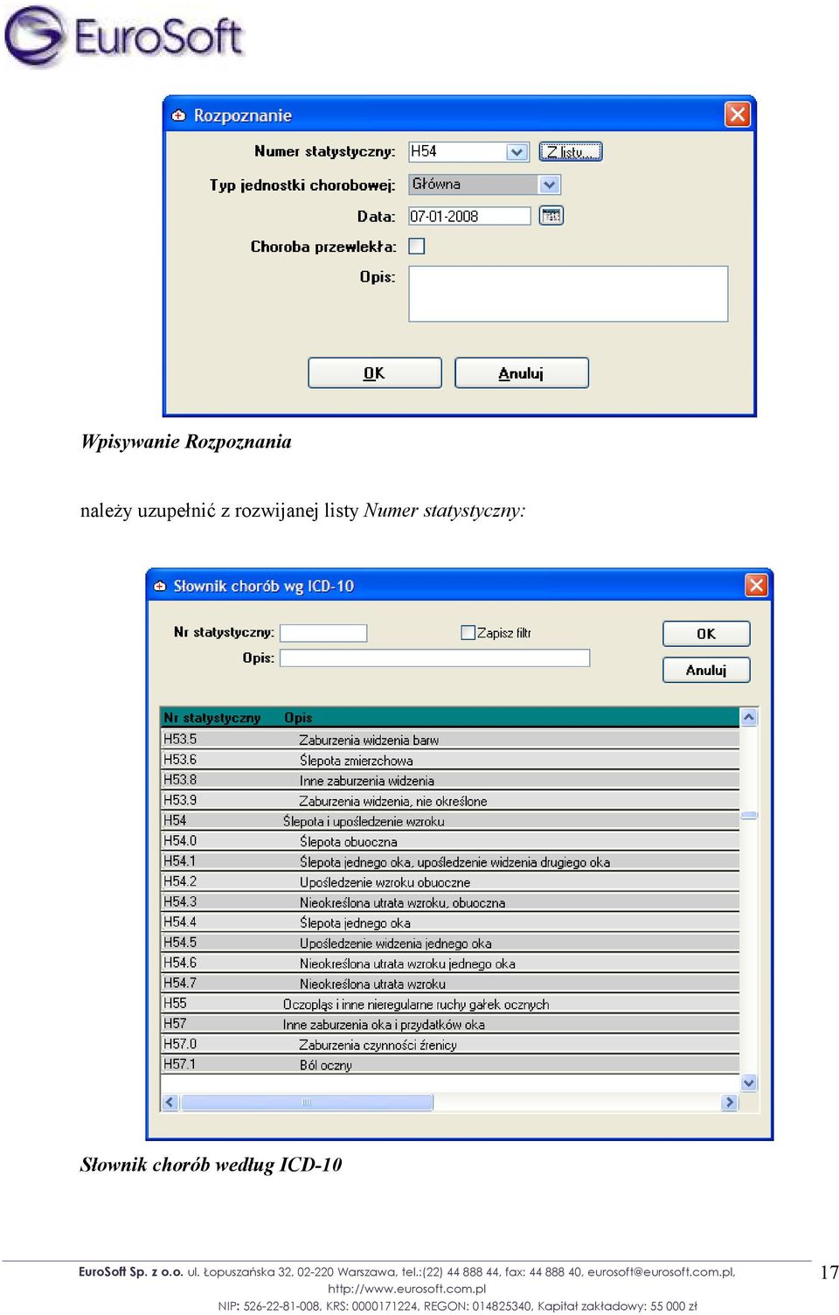The height and width of the screenshot is (1315, 839).
Task: Click the horizontal scroll-left arrow
Action: point(170,1103)
